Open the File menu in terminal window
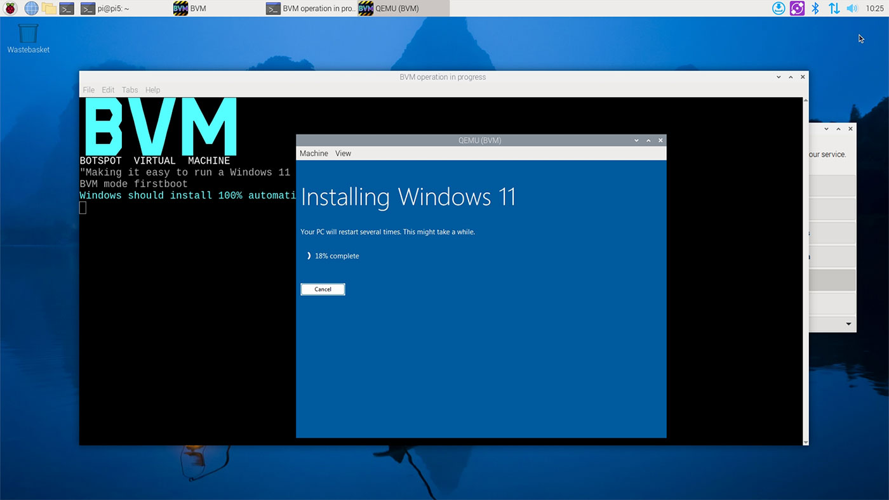Viewport: 889px width, 500px height. (88, 90)
